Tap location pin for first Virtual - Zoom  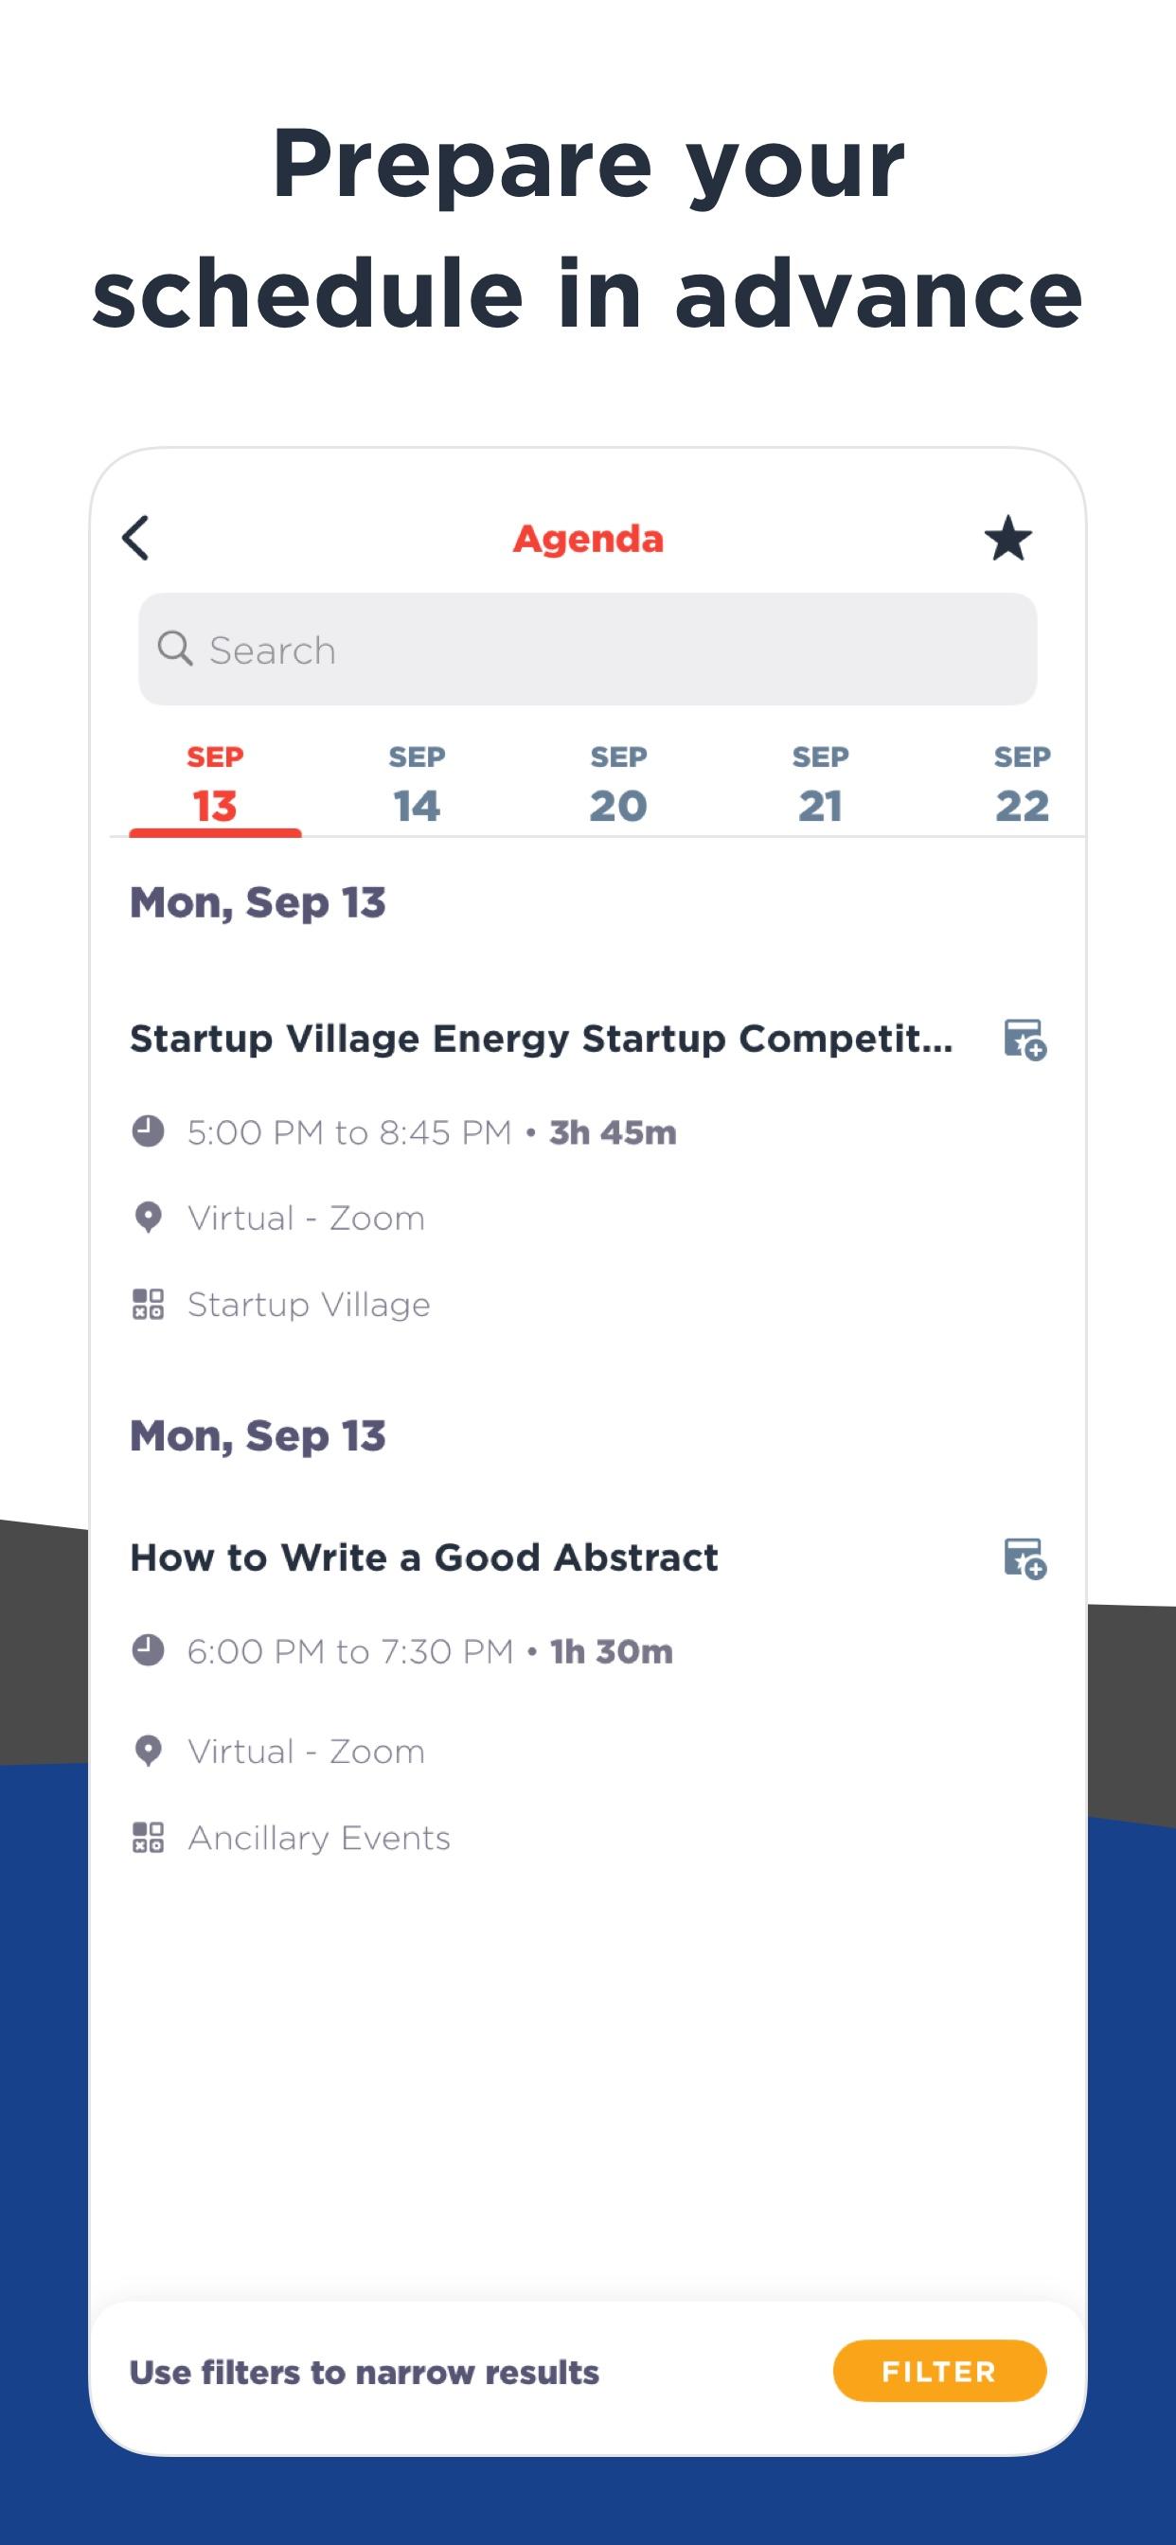pyautogui.click(x=149, y=1219)
